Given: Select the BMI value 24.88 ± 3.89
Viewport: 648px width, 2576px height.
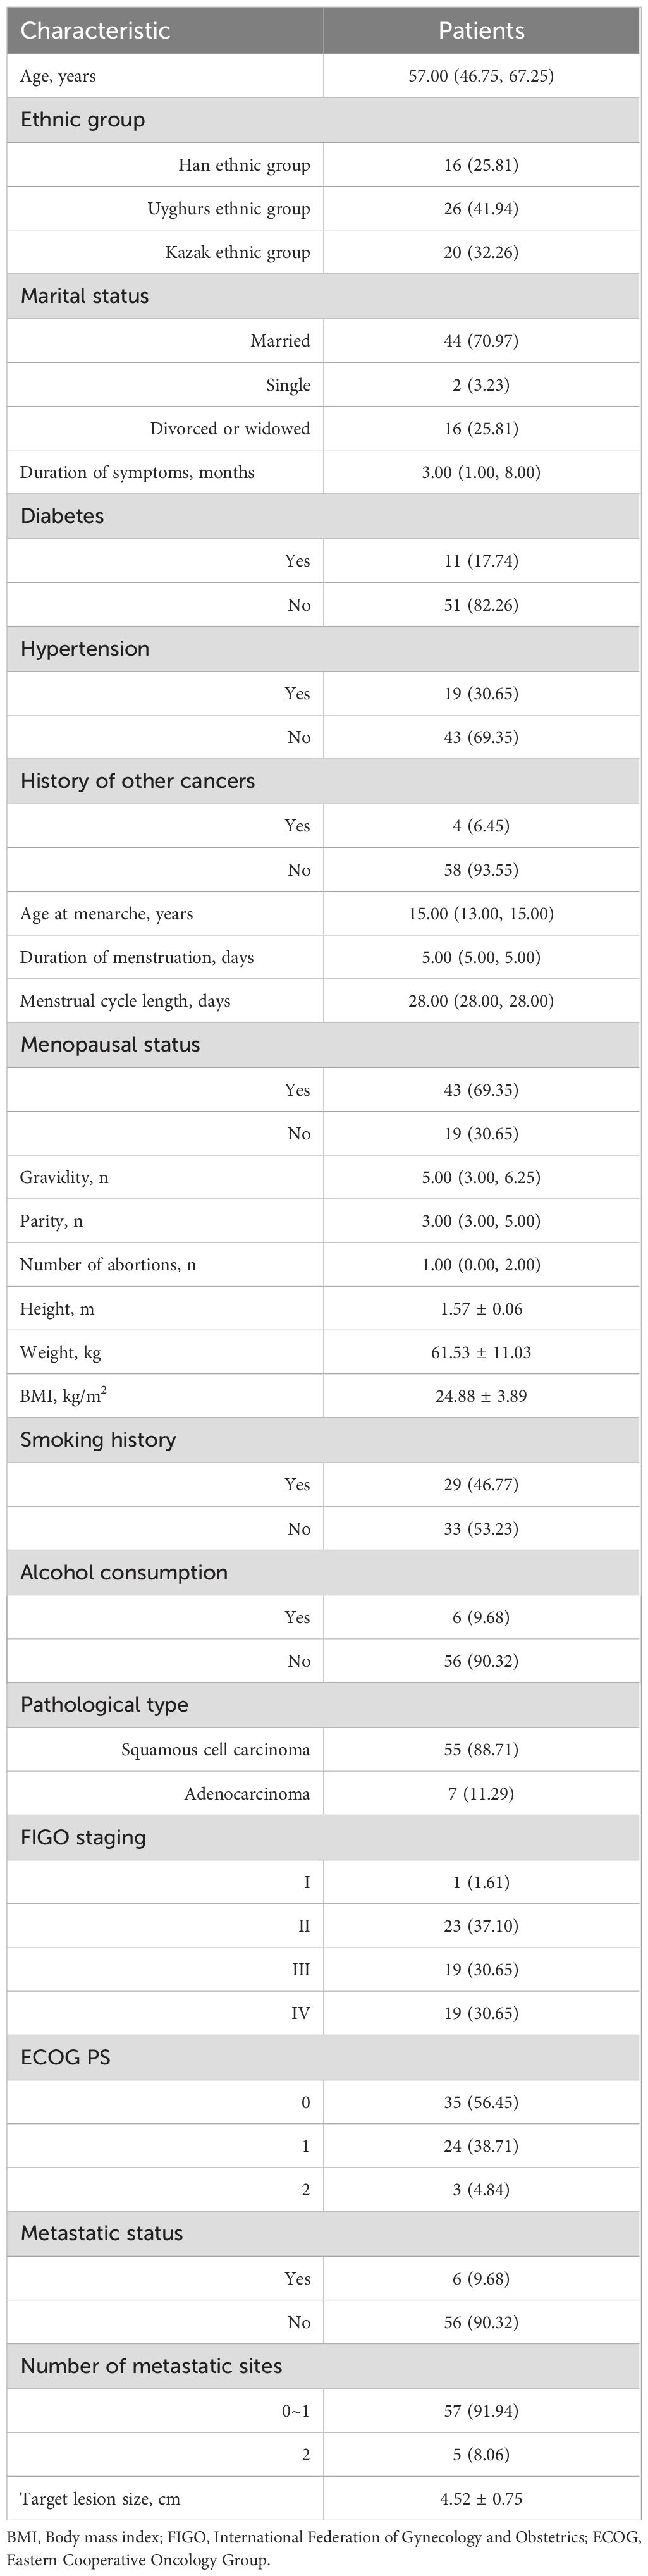Looking at the screenshot, I should pos(481,1396).
